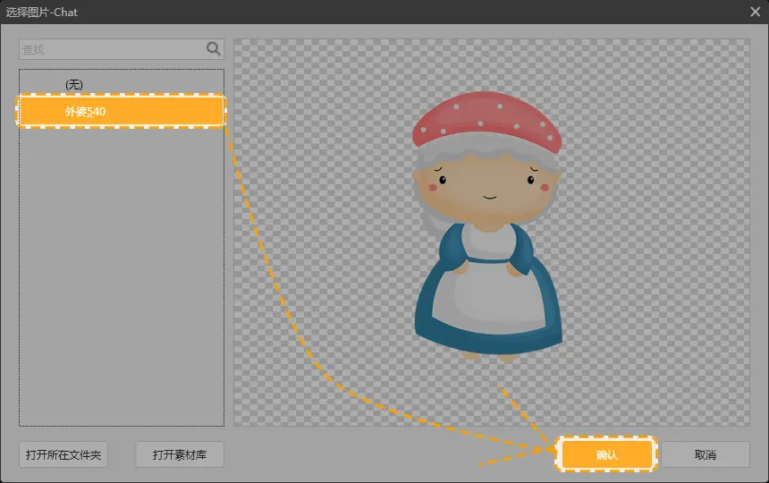Click grandma's gray hair braid
This screenshot has height=483, width=769.
426,224
